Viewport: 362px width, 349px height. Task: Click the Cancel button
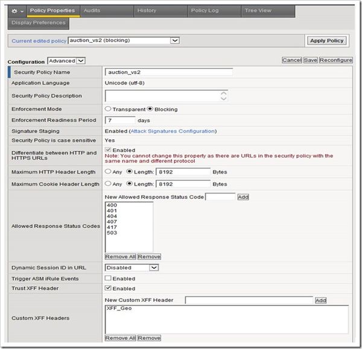292,60
